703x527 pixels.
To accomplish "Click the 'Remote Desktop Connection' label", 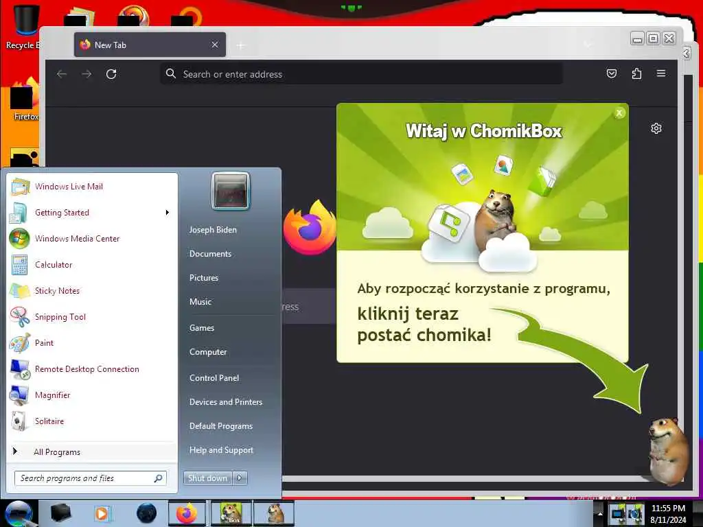I will tap(87, 368).
